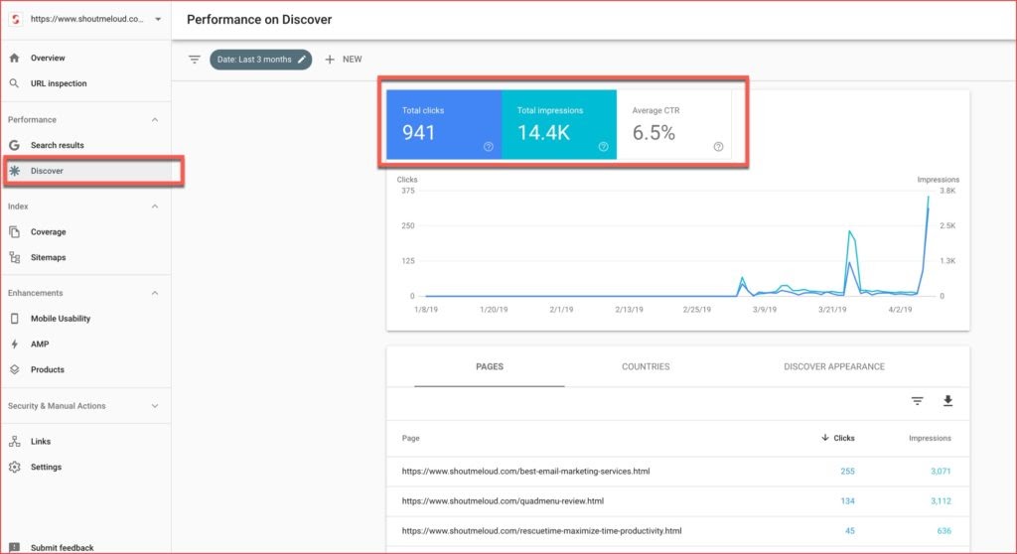Open the filter icon beside the date chip
Viewport: 1017px width, 554px height.
coord(195,60)
